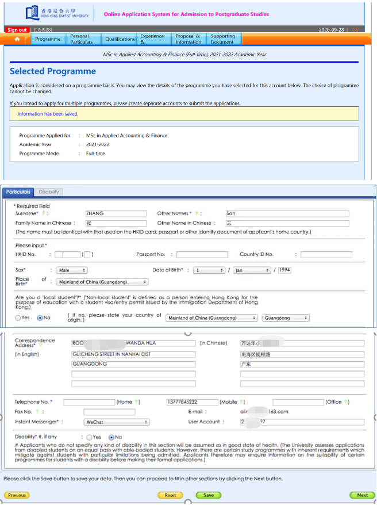The width and height of the screenshot is (377, 505).
Task: Click the help icon beside Fax No.
Action: [x=37, y=412]
